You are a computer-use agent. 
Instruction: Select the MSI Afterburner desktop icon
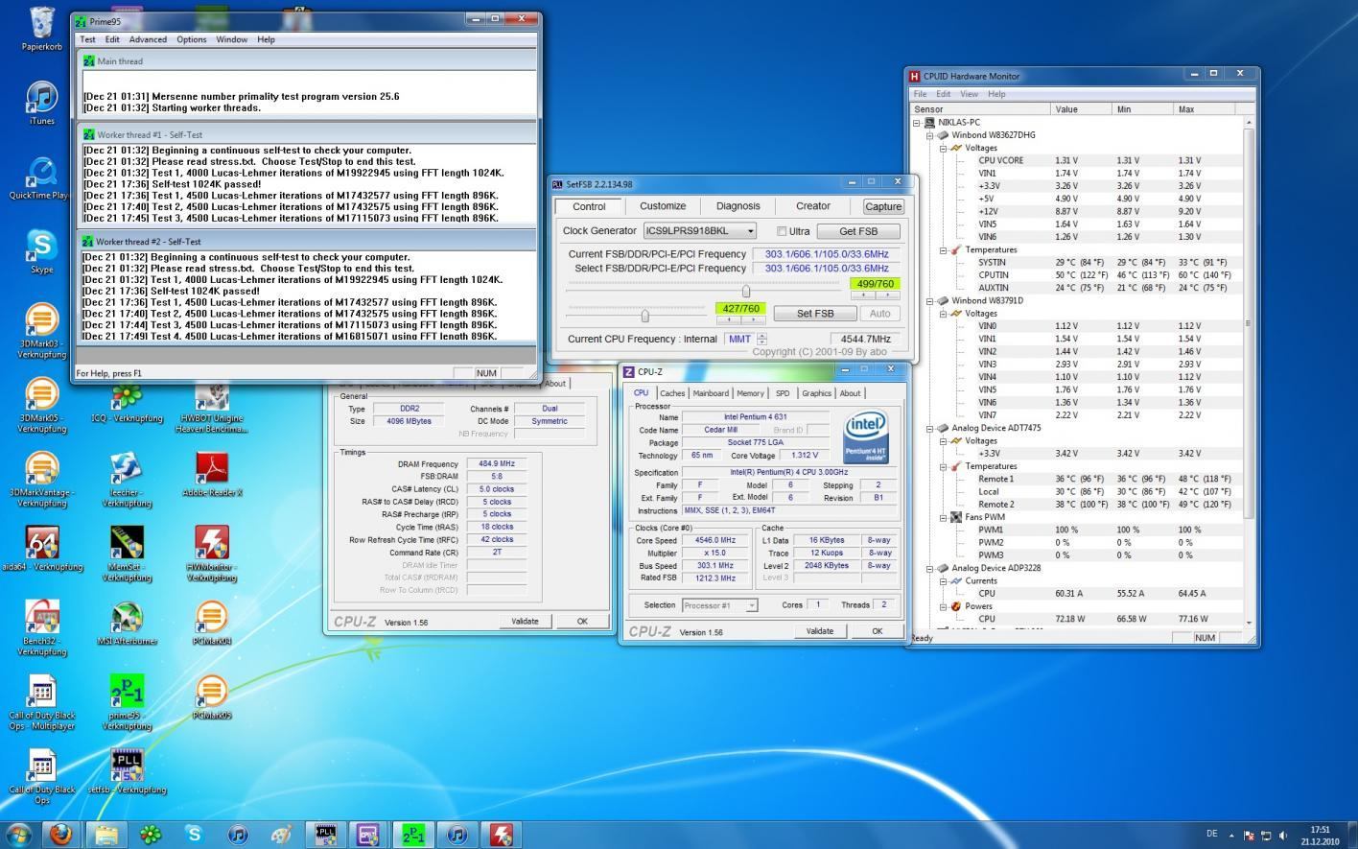(127, 624)
